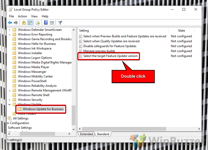Select 'Select the target Feature Update version' policy
Viewport: 208px width, 150px height.
[110, 56]
